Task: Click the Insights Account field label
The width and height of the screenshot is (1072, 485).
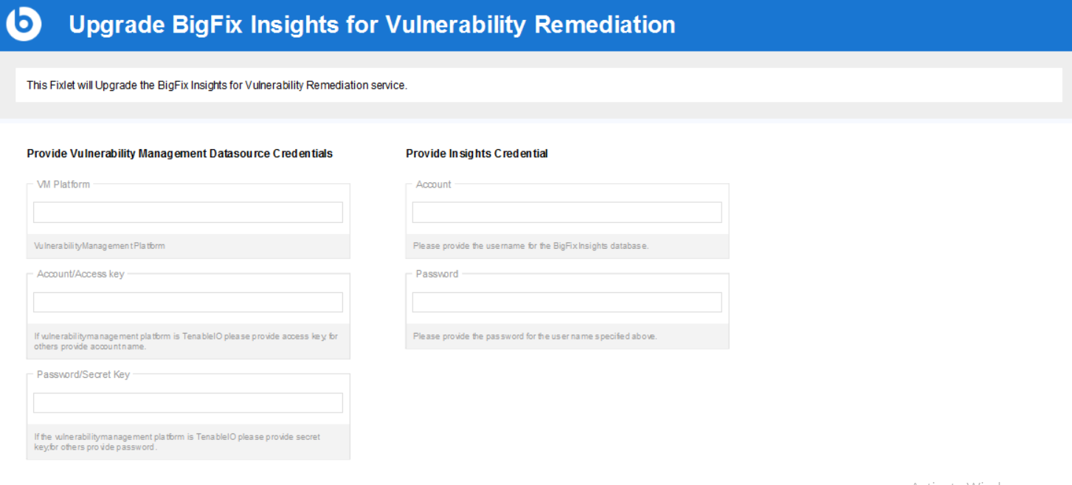Action: pos(434,185)
